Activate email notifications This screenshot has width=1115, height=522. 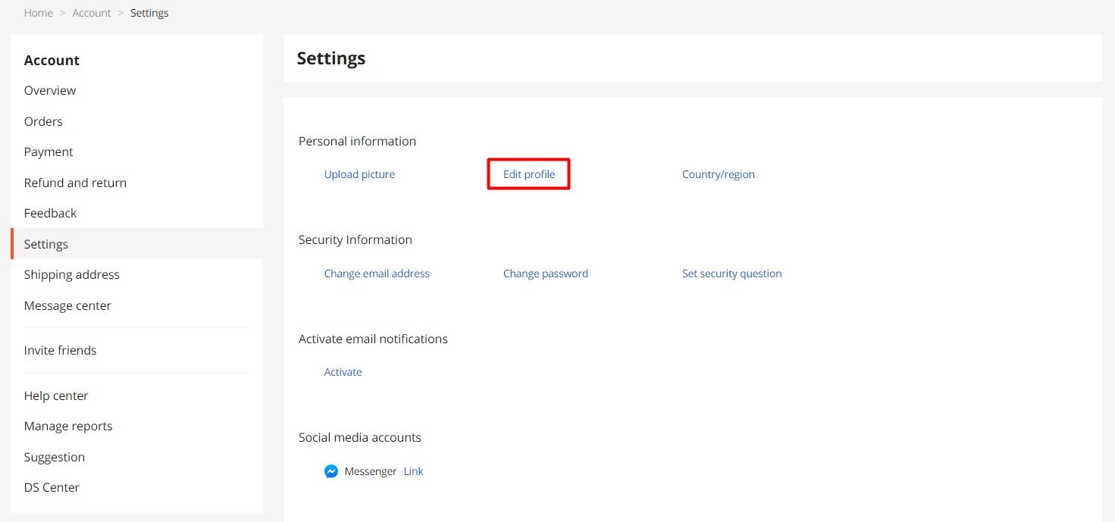coord(343,371)
